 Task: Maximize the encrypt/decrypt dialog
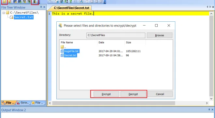tap(156, 26)
